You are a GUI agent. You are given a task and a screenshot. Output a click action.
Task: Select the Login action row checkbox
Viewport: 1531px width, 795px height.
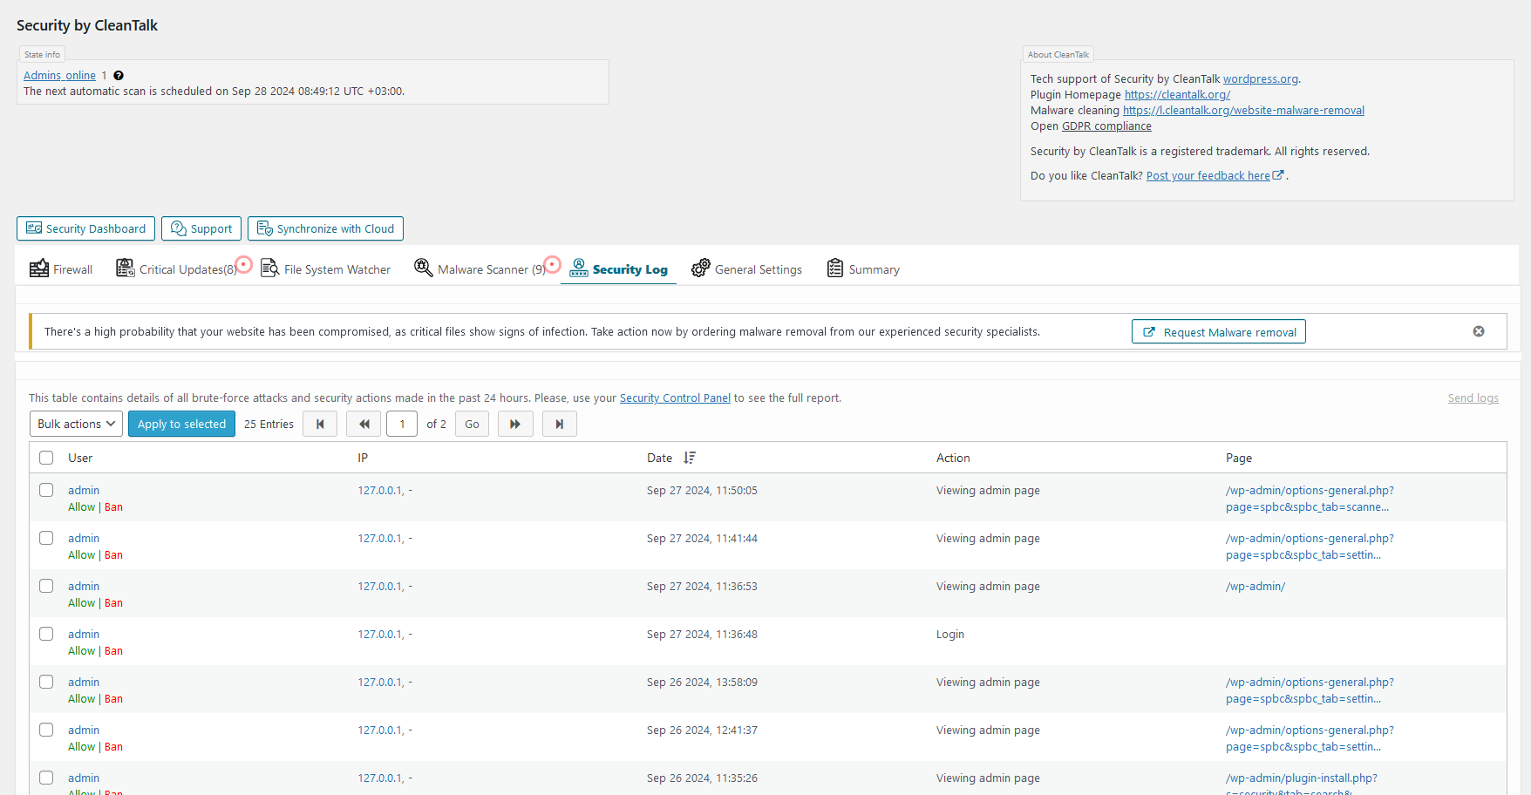coord(46,634)
